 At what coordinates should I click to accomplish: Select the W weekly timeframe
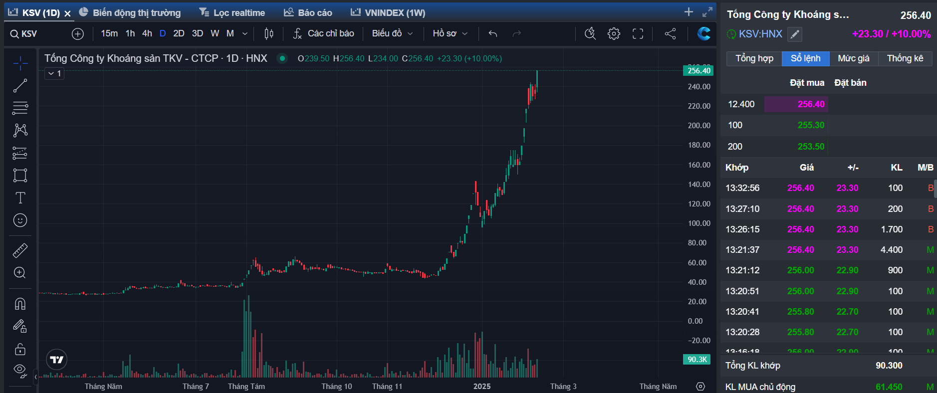point(215,33)
